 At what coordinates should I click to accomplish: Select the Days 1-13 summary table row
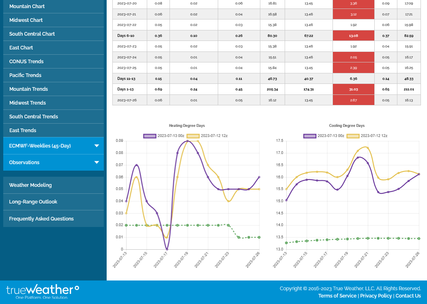pos(266,89)
